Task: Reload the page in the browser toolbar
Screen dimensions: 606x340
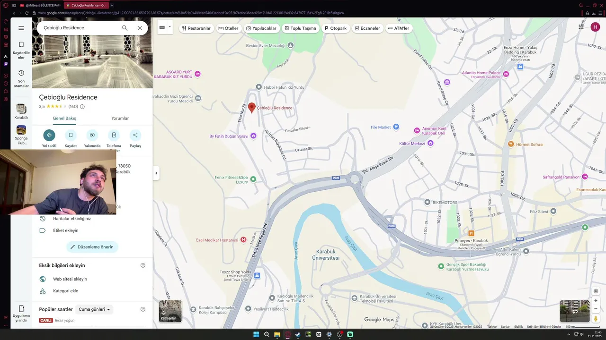Action: (27, 13)
